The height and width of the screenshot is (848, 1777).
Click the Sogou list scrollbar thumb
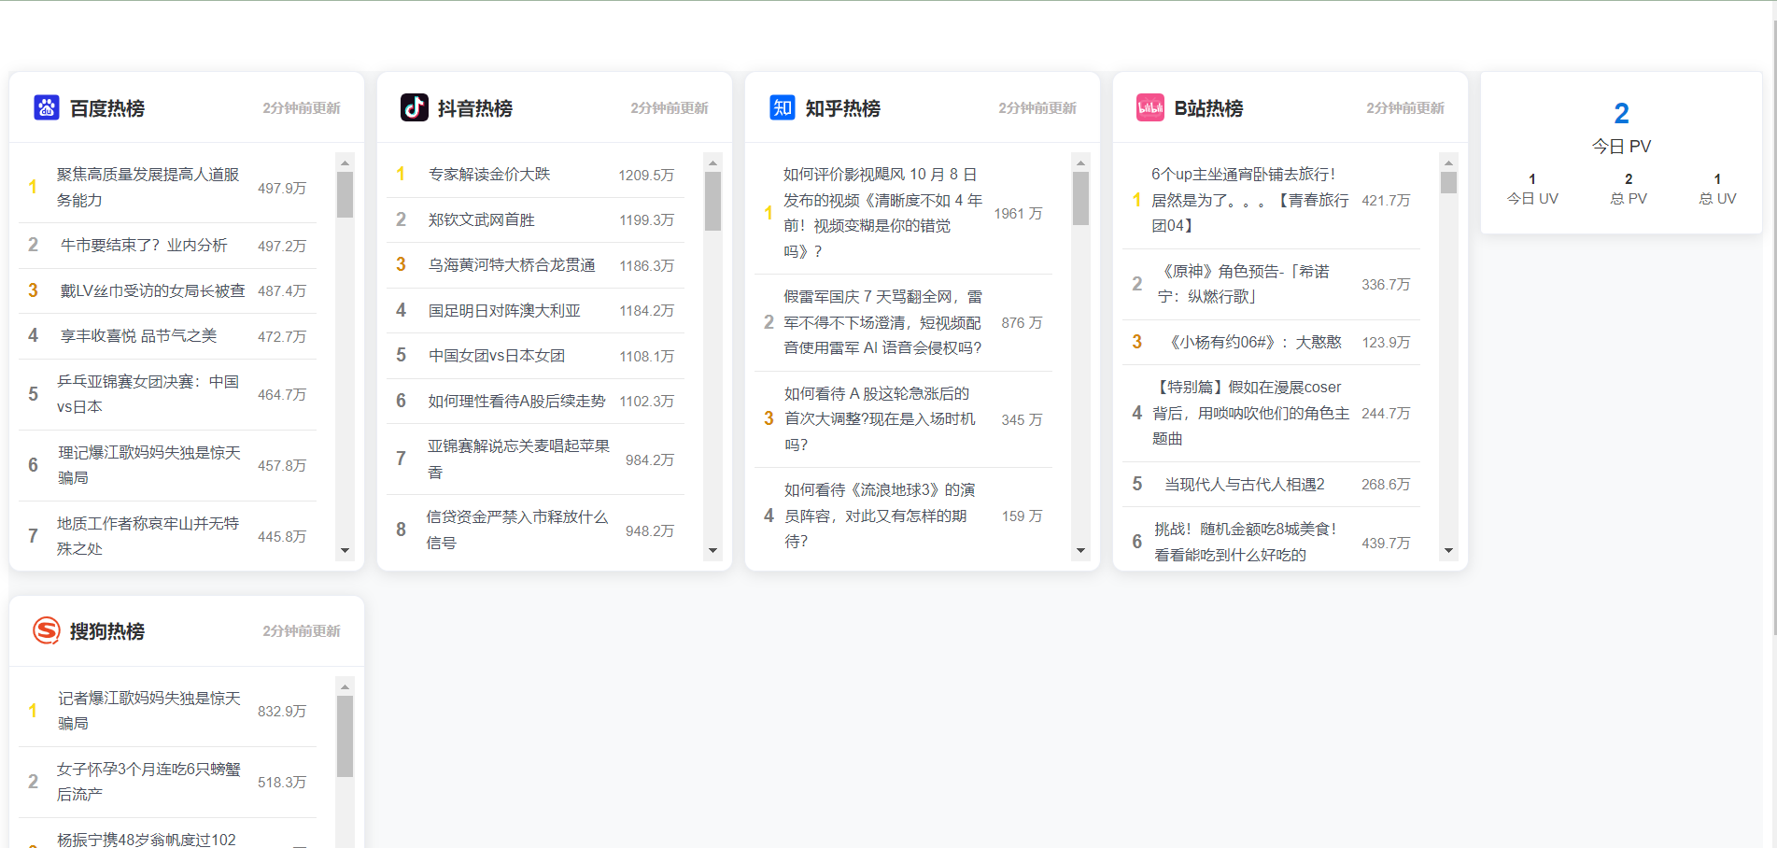pos(345,736)
